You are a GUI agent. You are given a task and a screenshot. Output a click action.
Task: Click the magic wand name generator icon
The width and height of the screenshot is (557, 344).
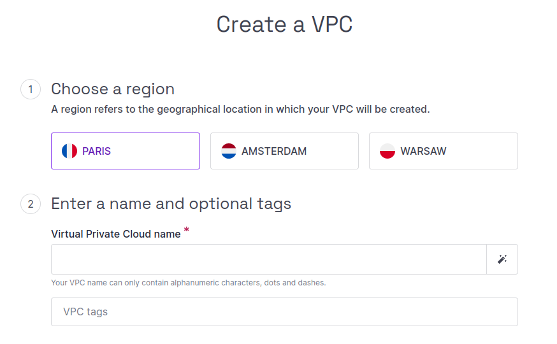502,259
